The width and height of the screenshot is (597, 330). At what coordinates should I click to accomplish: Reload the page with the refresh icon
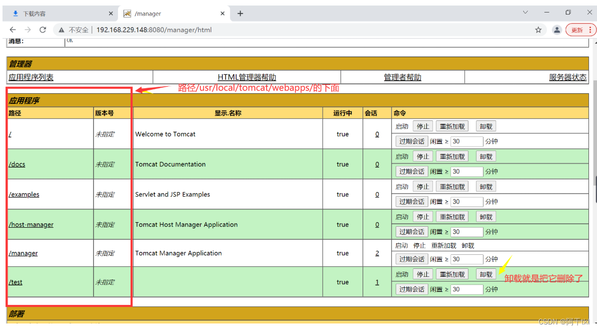(x=43, y=30)
